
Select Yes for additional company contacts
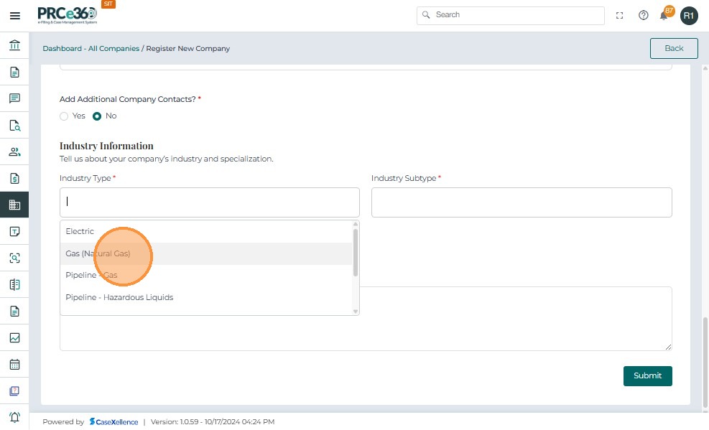click(x=64, y=116)
